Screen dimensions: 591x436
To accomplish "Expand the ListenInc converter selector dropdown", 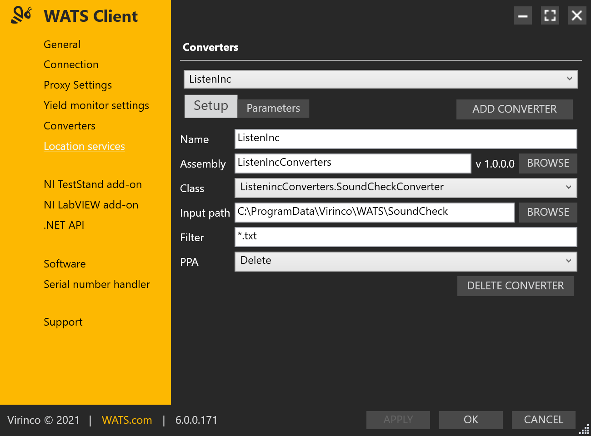I will point(381,79).
